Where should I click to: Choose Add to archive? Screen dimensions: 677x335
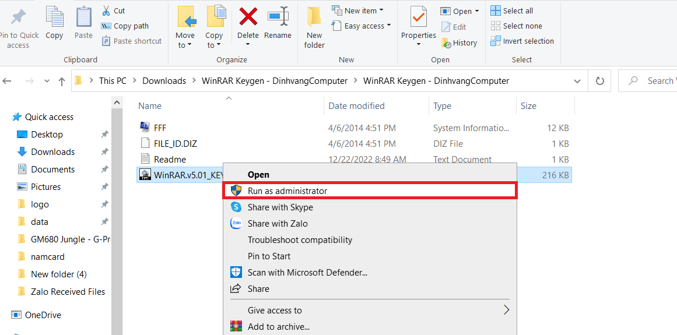coord(370,326)
